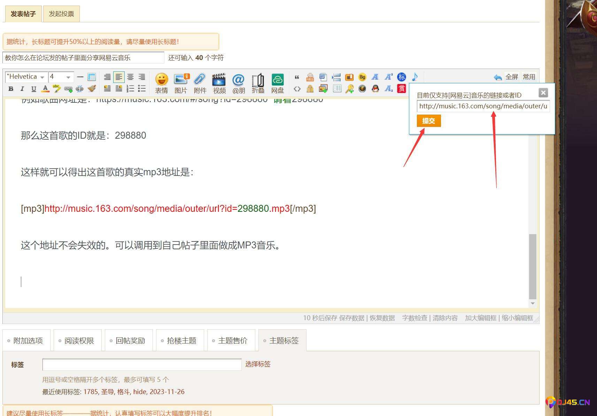Click the QQ penguin icon
This screenshot has height=416, width=597.
tap(375, 88)
